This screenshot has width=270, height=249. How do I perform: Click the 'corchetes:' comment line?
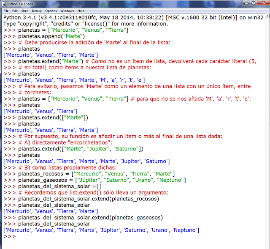[27, 93]
